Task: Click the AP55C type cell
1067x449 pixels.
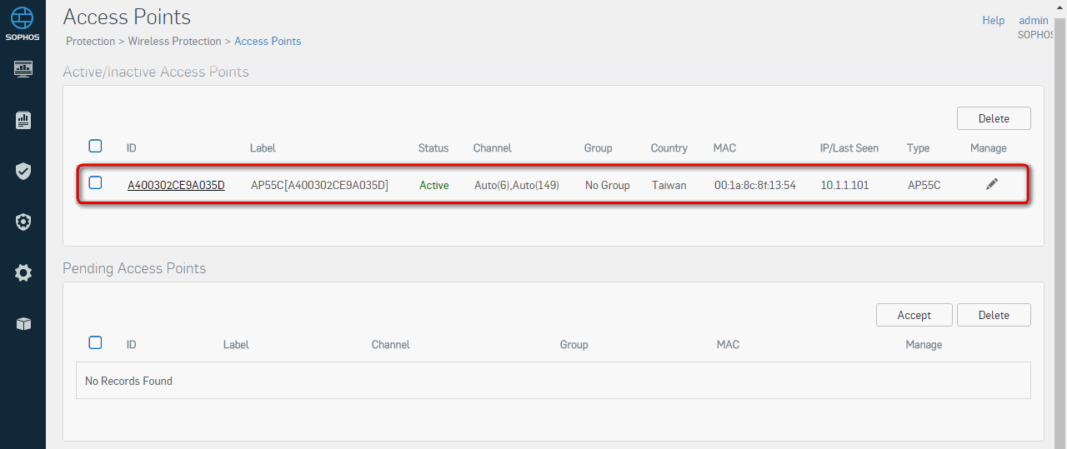Action: pyautogui.click(x=924, y=185)
